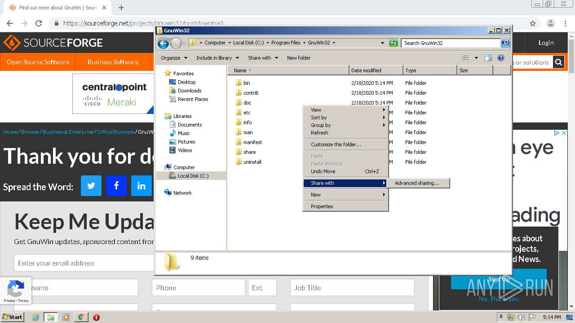
Task: Open the Share with toolbar dropdown
Action: (x=263, y=58)
